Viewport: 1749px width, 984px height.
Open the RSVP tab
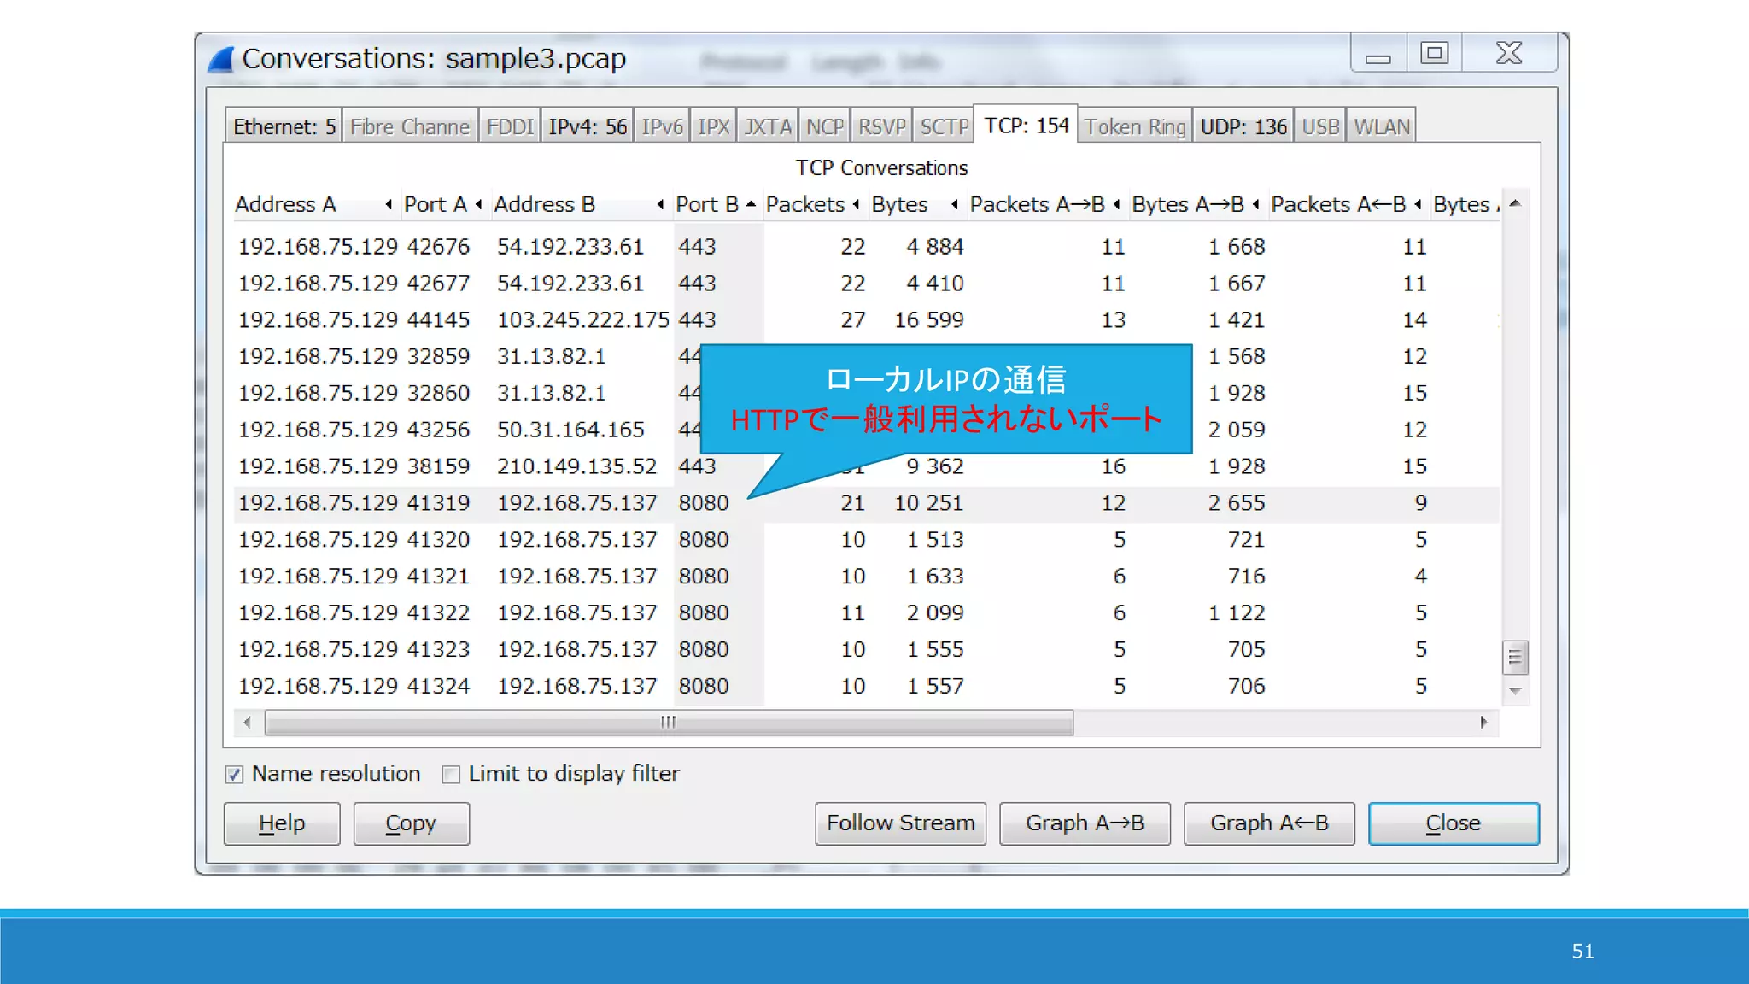click(881, 126)
